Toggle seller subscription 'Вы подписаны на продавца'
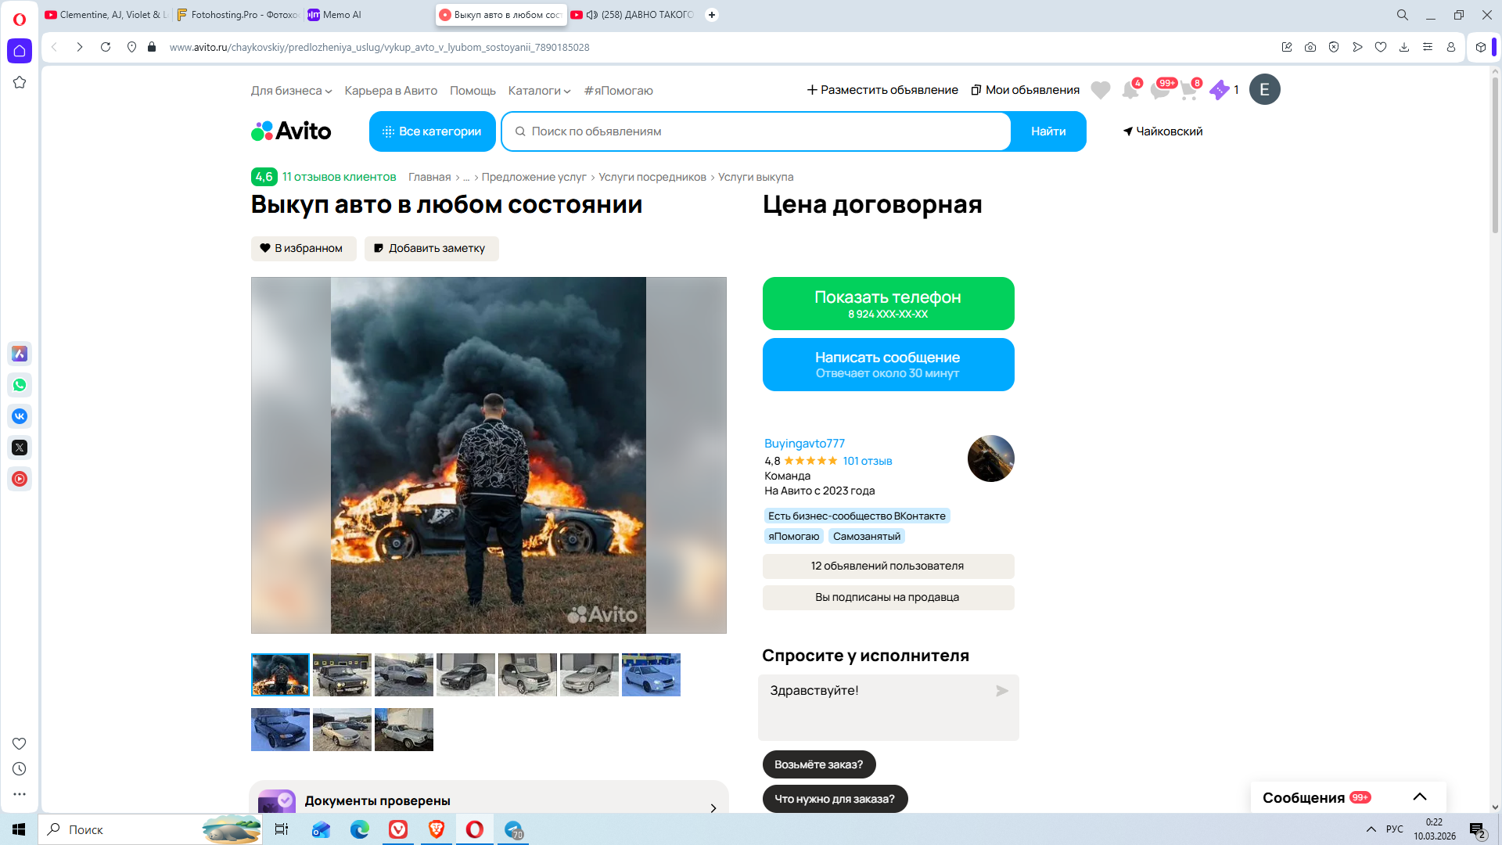This screenshot has width=1502, height=845. pyautogui.click(x=887, y=597)
